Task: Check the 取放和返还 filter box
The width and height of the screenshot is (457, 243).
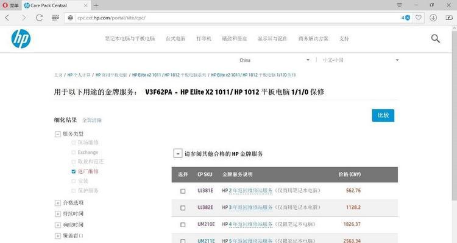Action: coord(74,162)
